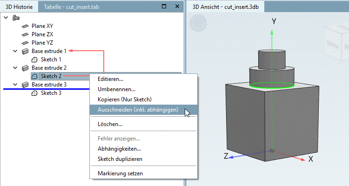Collapse the Base extrude 2 node
This screenshot has width=349, height=186.
coord(15,68)
